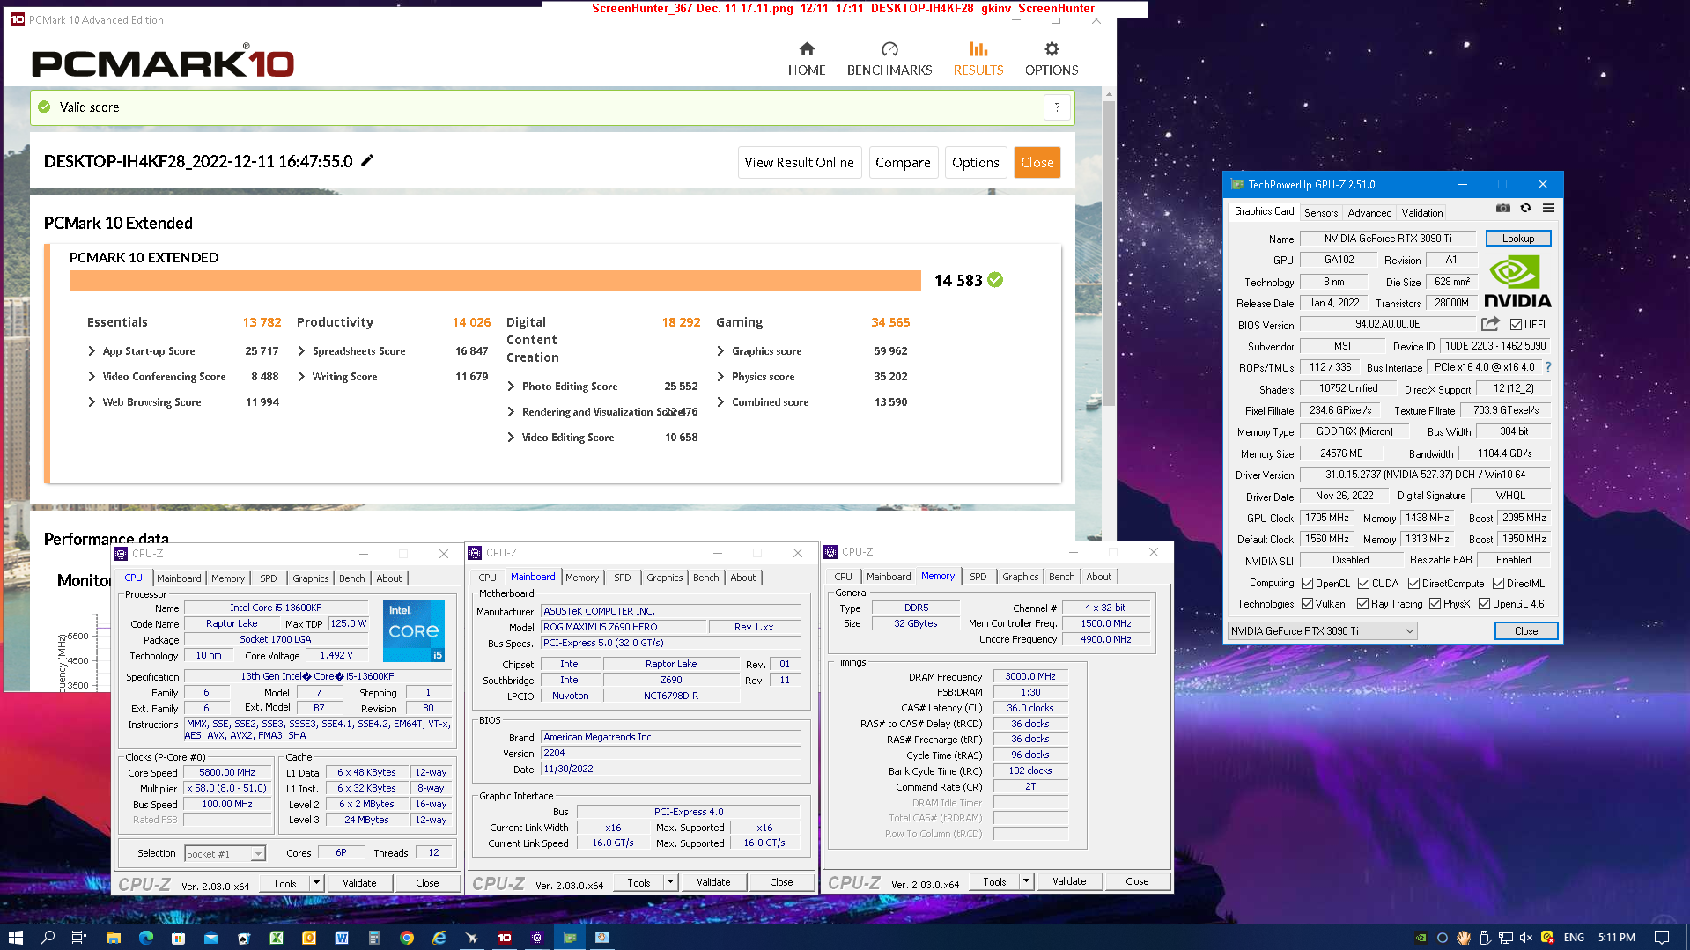Toggle UEFI checkbox in GPU-Z
The image size is (1690, 950).
pos(1517,325)
